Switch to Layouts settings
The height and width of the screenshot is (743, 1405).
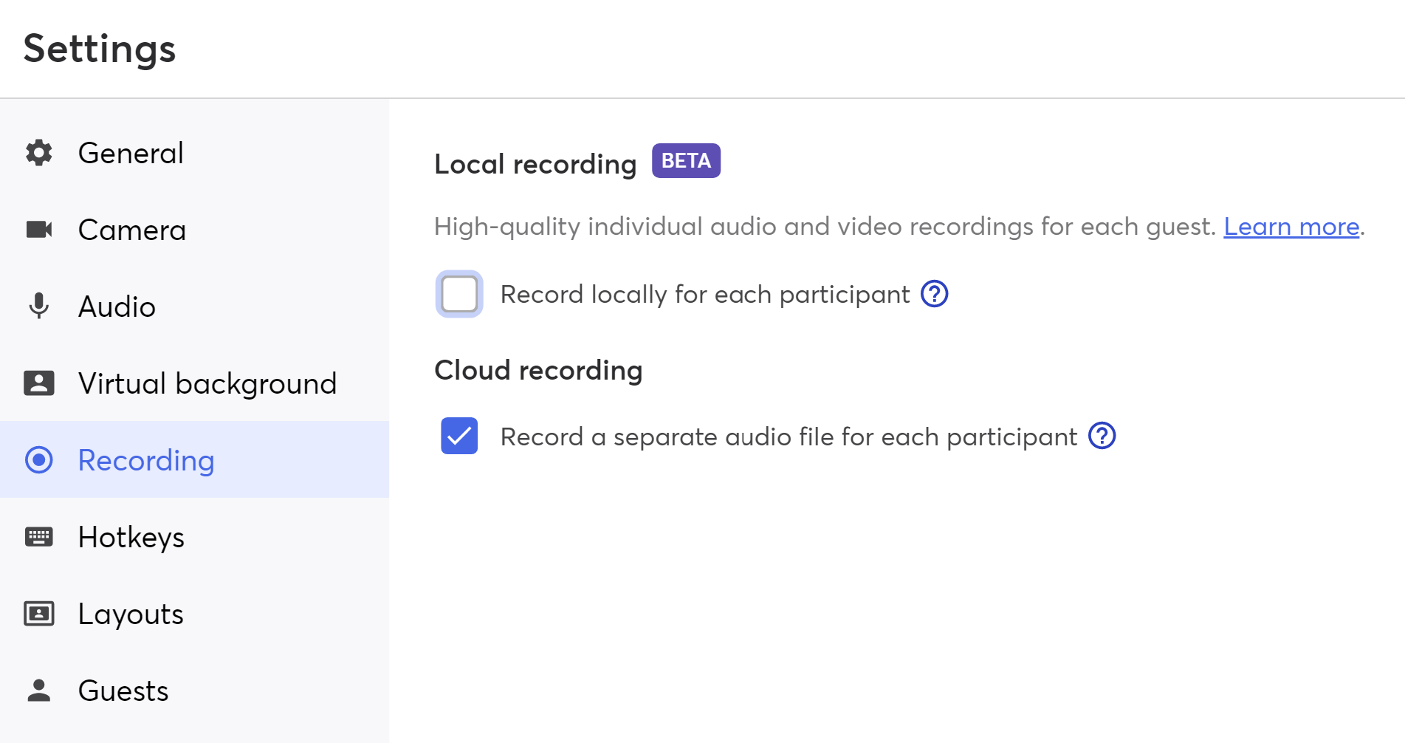coord(195,614)
